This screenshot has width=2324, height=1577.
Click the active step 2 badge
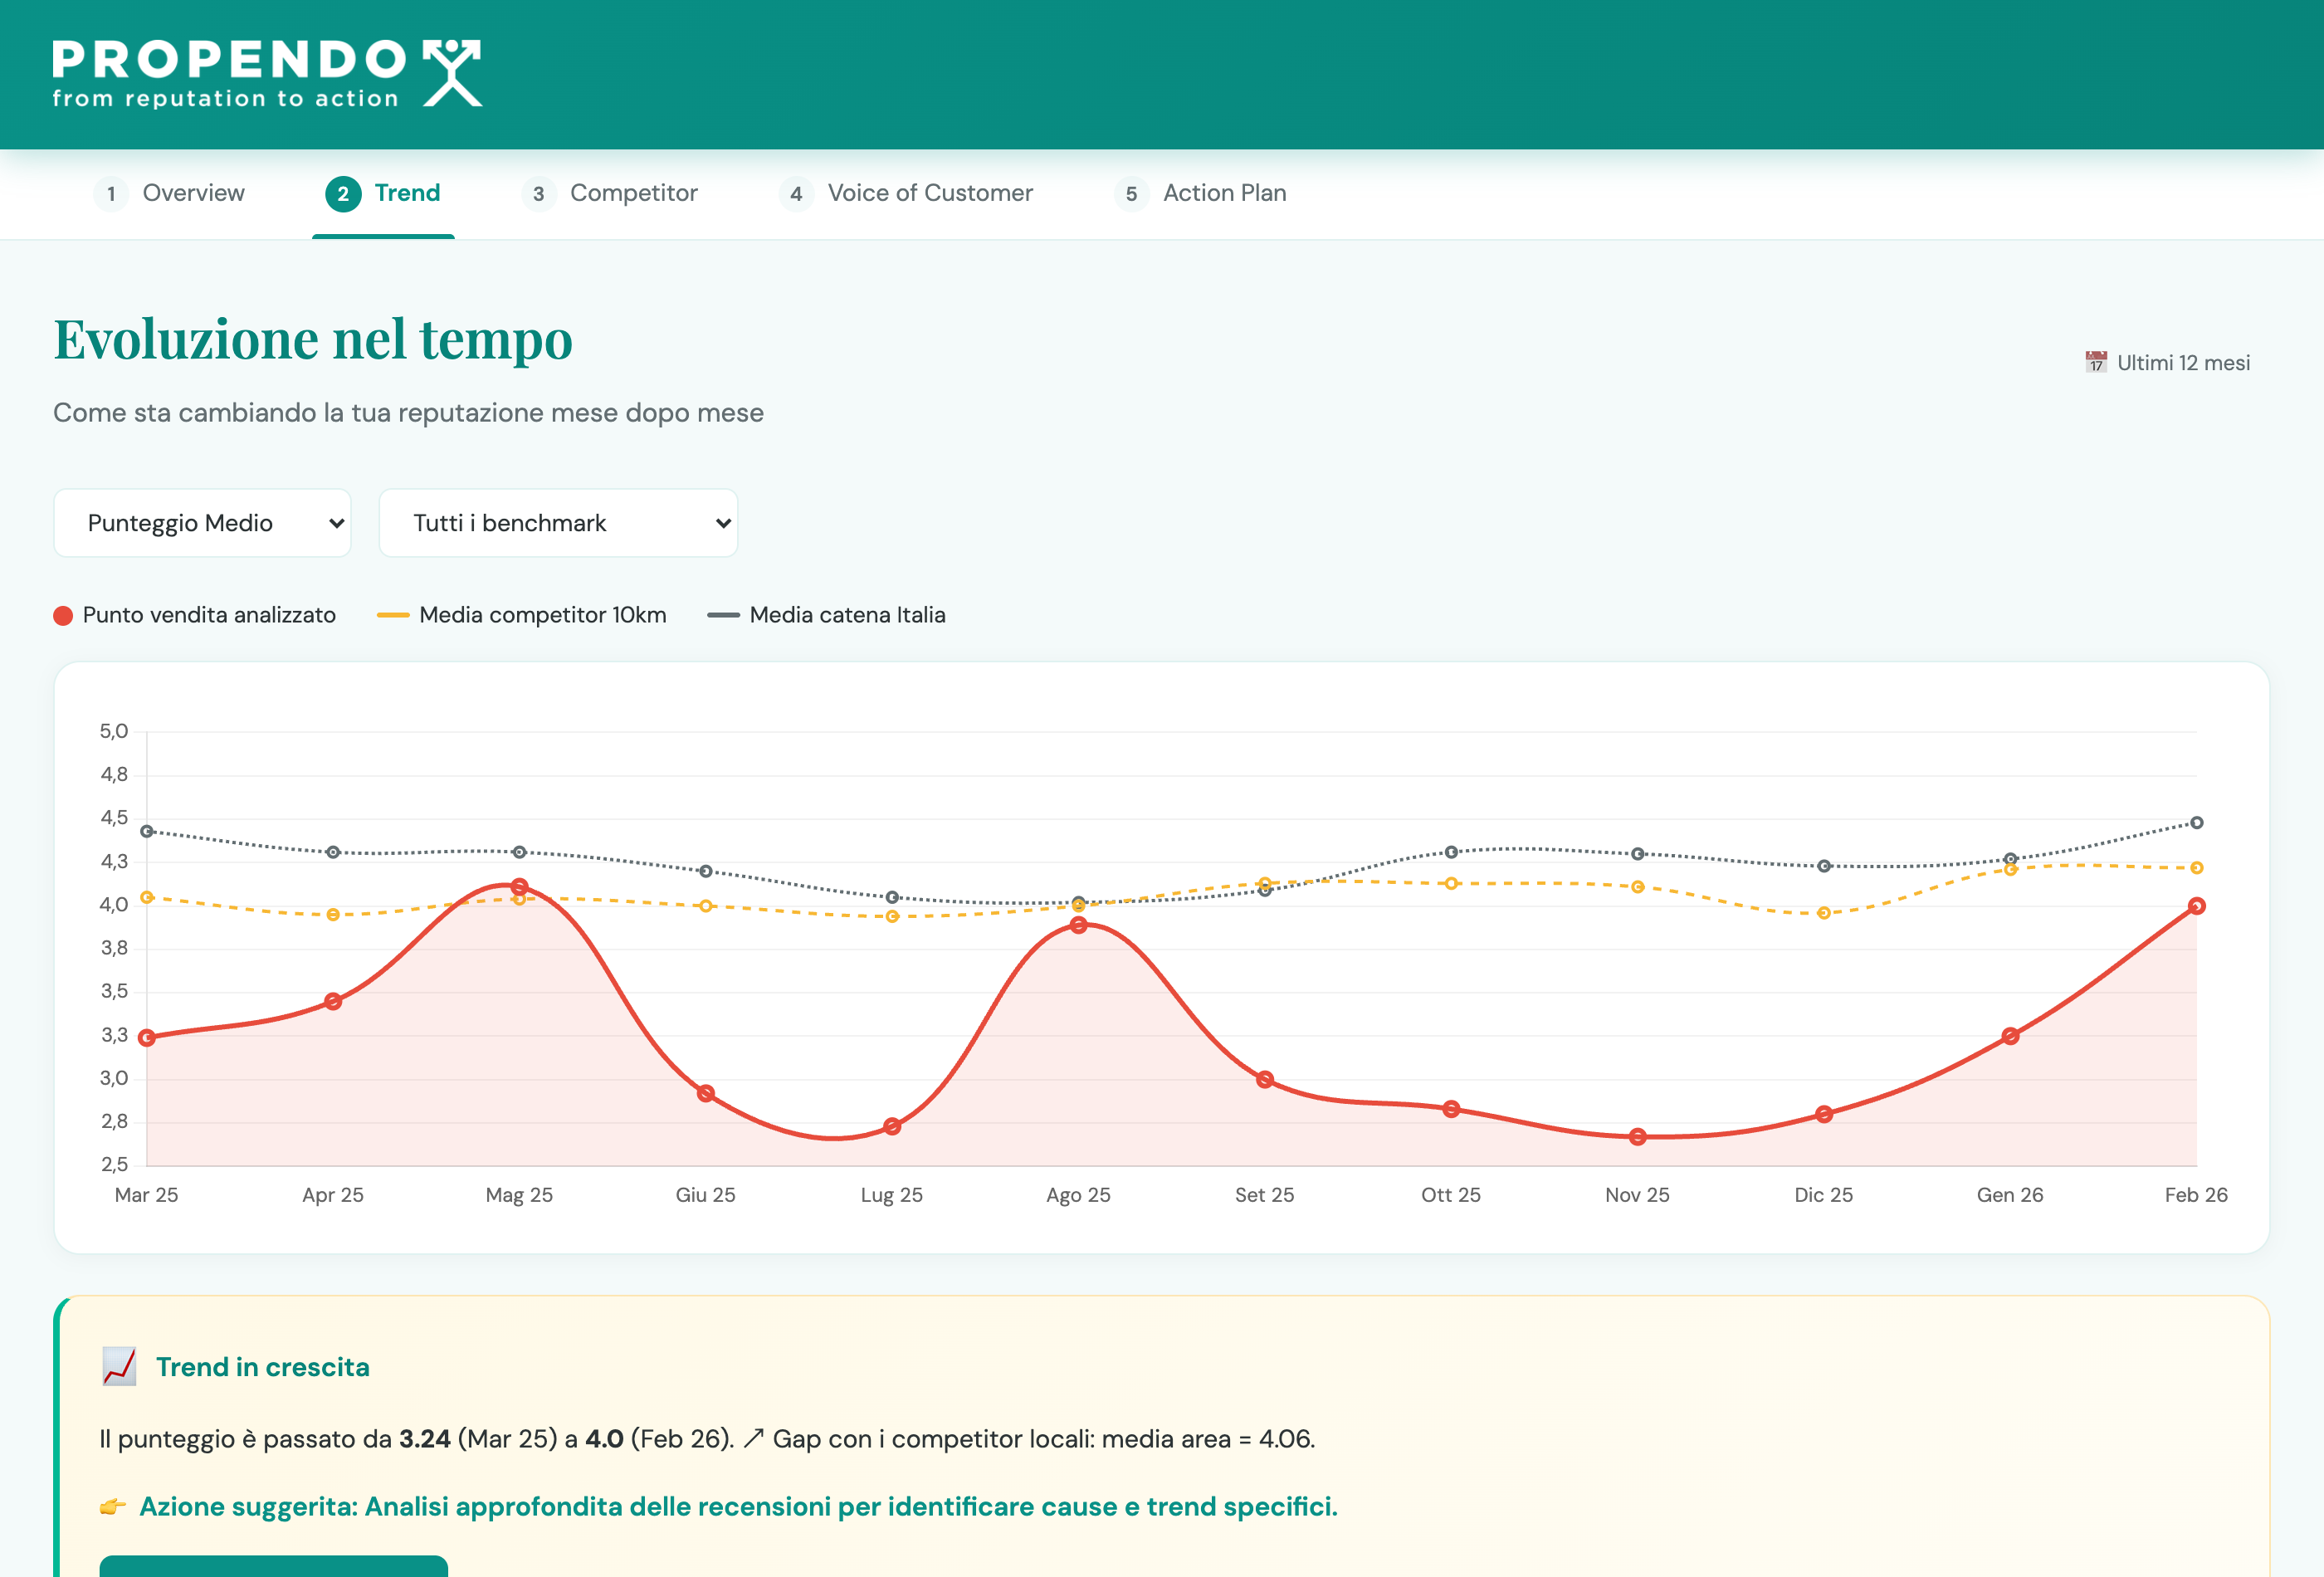pyautogui.click(x=343, y=194)
